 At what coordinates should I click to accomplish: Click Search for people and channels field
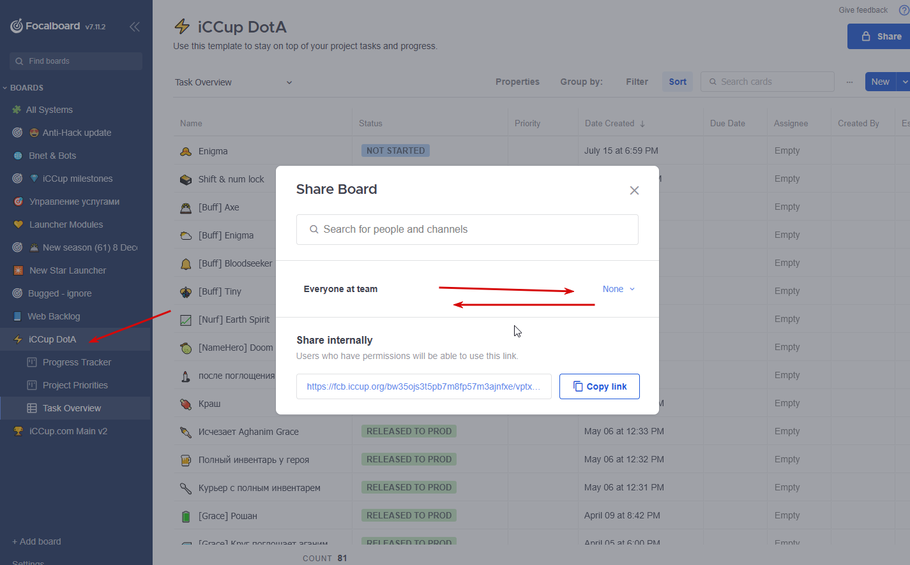pos(467,230)
